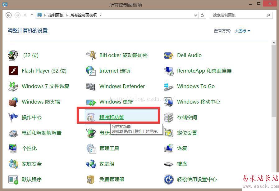Click the Internet 选项 globe icon
This screenshot has width=279, height=191.
pyautogui.click(x=91, y=71)
